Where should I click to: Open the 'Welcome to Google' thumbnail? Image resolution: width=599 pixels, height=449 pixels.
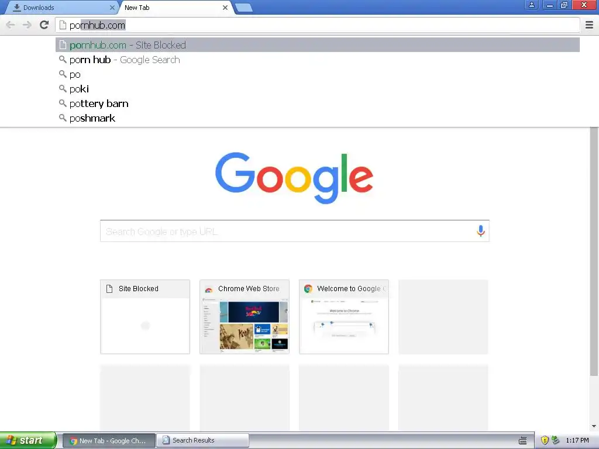(x=344, y=317)
